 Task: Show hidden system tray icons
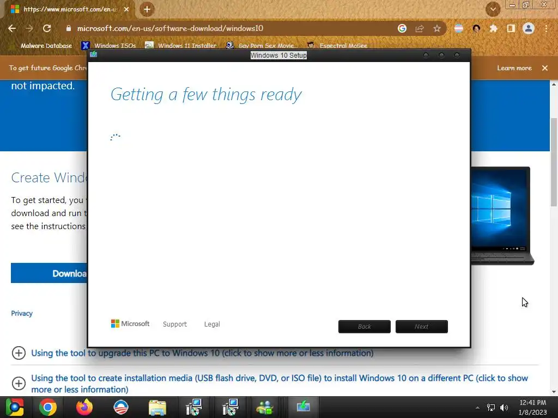click(477, 408)
